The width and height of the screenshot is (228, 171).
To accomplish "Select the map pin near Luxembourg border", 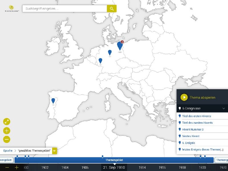I will tap(100, 61).
